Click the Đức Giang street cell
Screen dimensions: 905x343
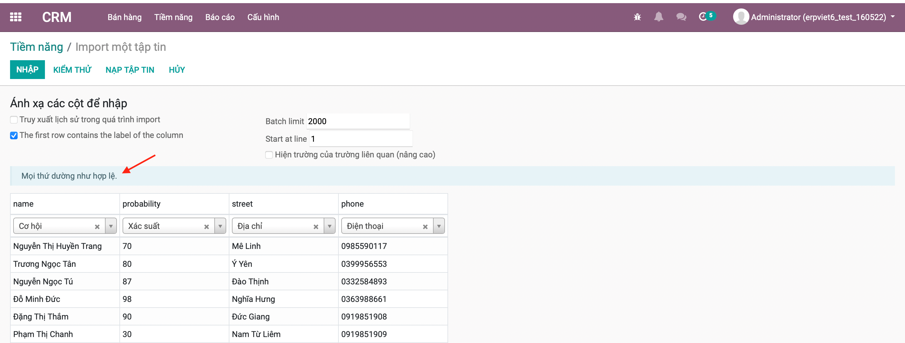coord(283,316)
